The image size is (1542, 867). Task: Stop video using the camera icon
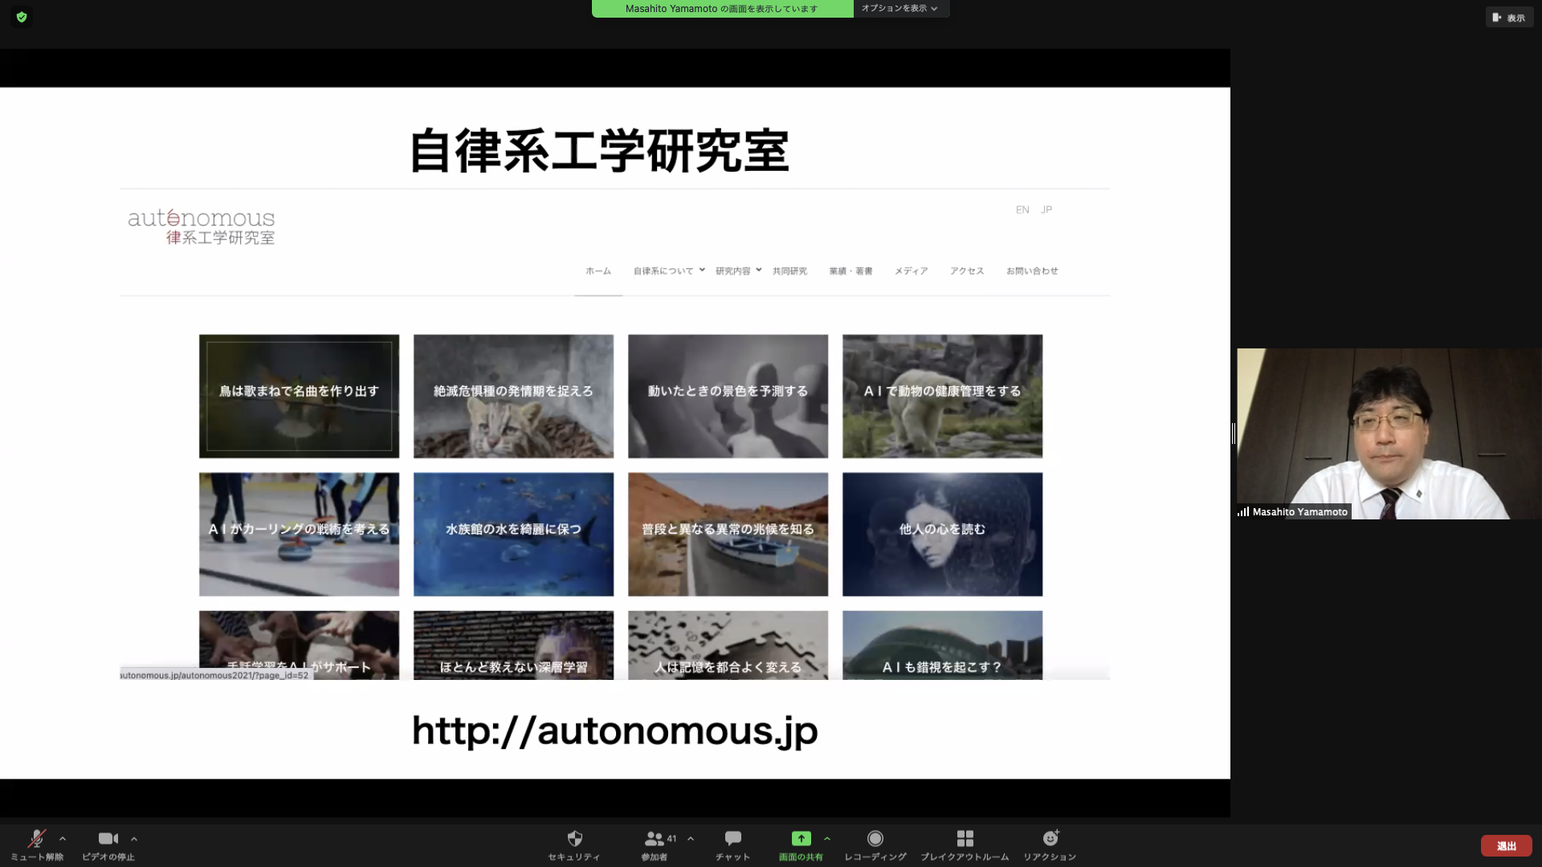[x=108, y=838]
